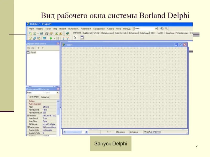Open the Окно menu
The image size is (210, 157).
point(119,29)
